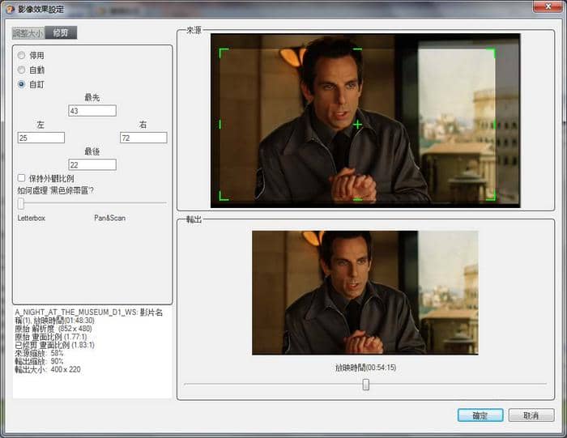Click the 取消 button
The height and width of the screenshot is (438, 567).
pos(531,415)
